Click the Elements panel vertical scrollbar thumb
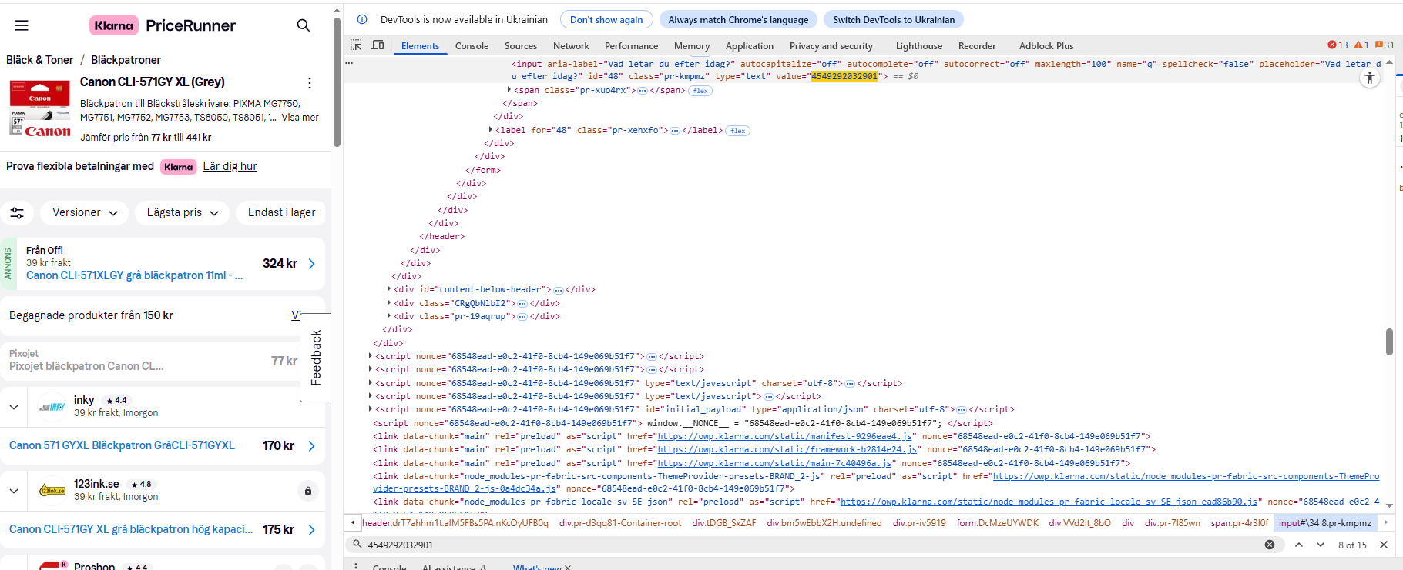Screen dimensions: 1403x570 (1389, 342)
